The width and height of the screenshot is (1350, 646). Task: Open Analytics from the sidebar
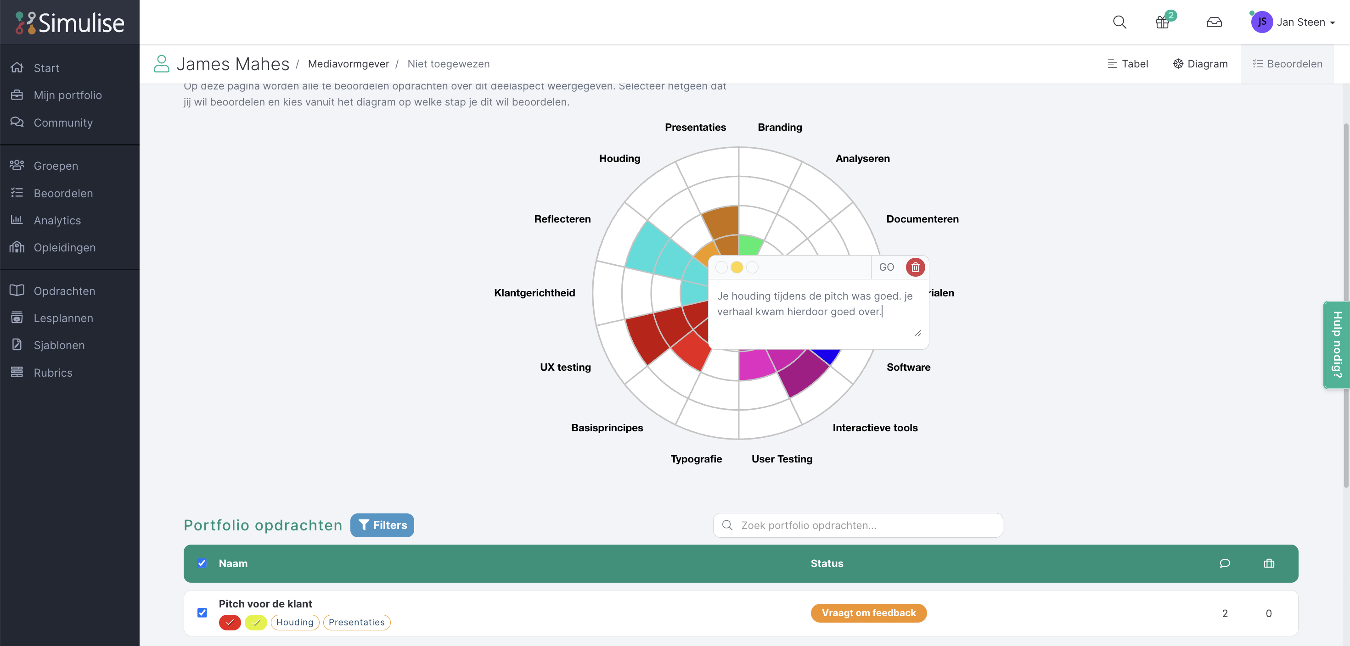57,220
